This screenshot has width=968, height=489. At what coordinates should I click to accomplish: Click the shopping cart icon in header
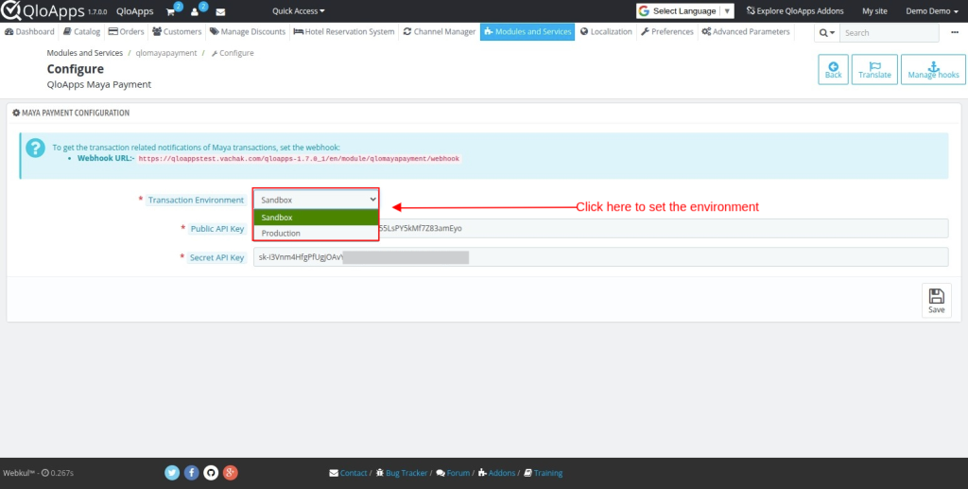click(x=171, y=11)
